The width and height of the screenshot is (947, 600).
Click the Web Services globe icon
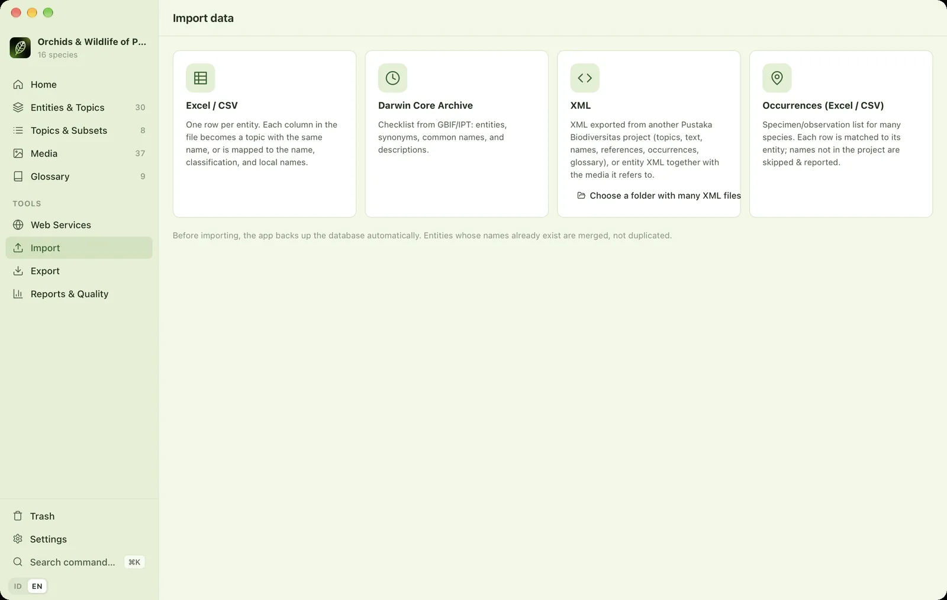[x=18, y=225]
